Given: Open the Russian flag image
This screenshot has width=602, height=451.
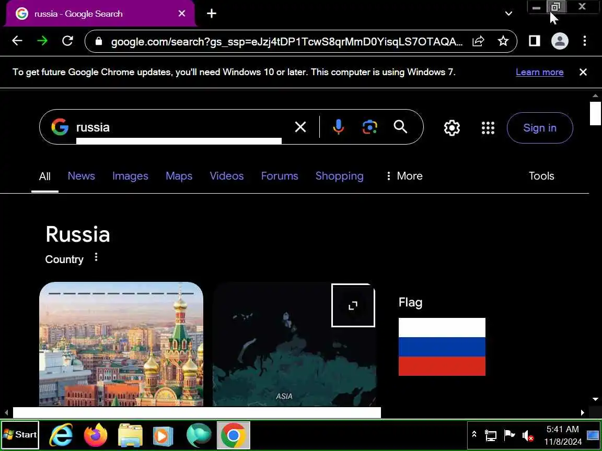Looking at the screenshot, I should 442,347.
